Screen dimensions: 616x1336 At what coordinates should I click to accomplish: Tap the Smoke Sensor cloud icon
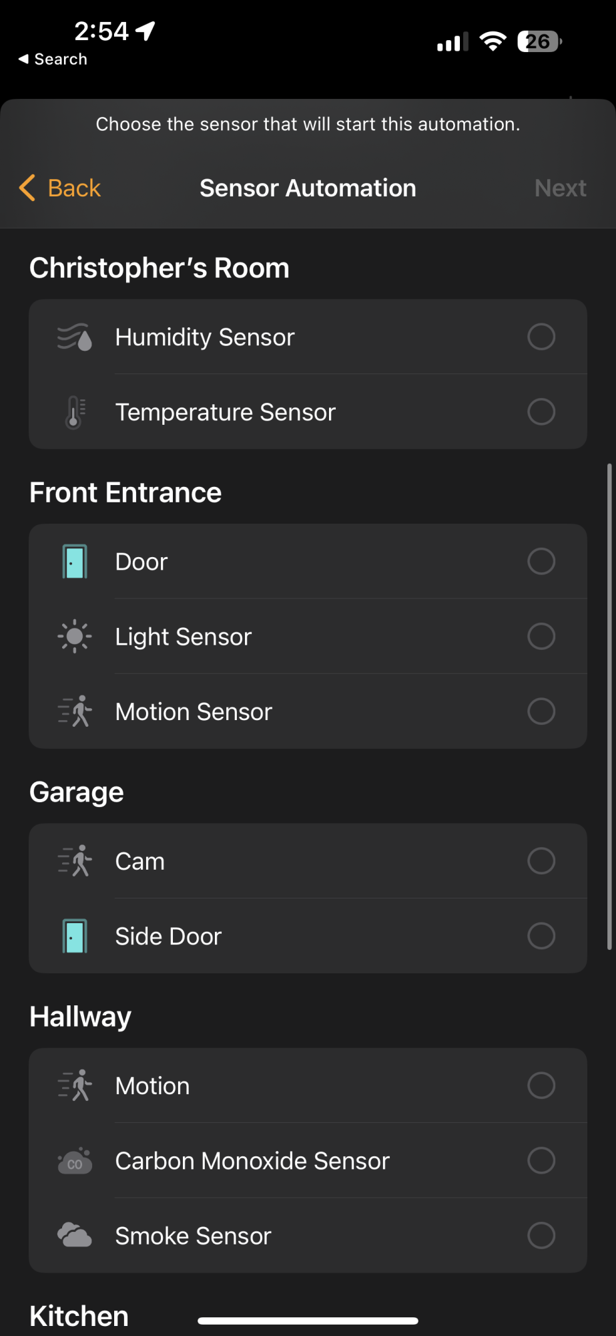point(75,1235)
